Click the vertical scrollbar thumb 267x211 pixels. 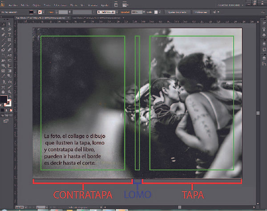(x=258, y=113)
